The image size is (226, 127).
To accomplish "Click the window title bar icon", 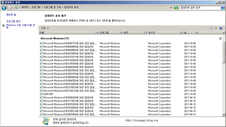I will tap(2, 2).
